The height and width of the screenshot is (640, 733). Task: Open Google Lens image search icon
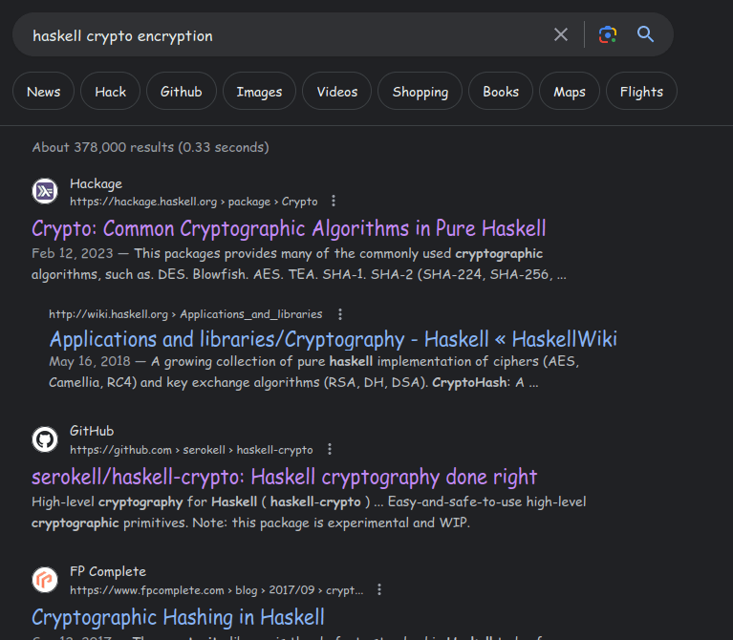click(x=607, y=34)
